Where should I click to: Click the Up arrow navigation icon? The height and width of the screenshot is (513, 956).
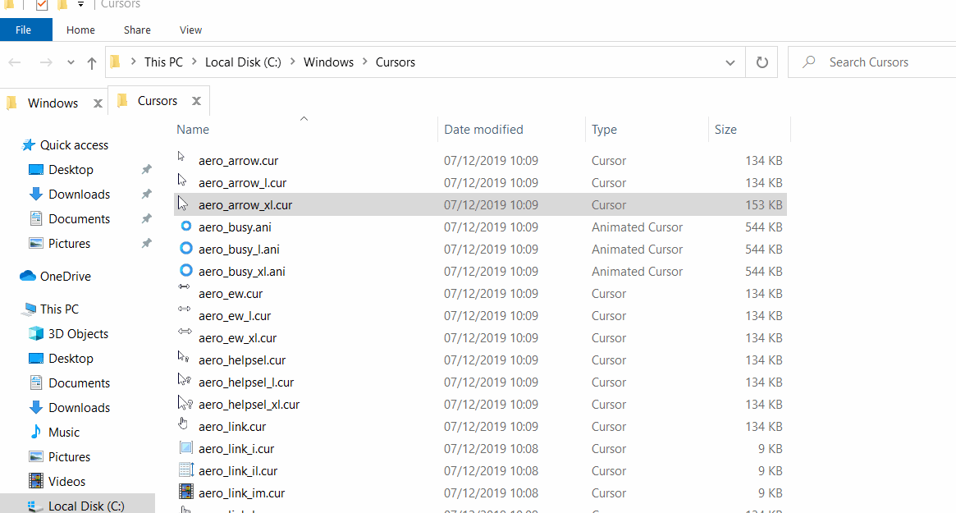click(92, 62)
